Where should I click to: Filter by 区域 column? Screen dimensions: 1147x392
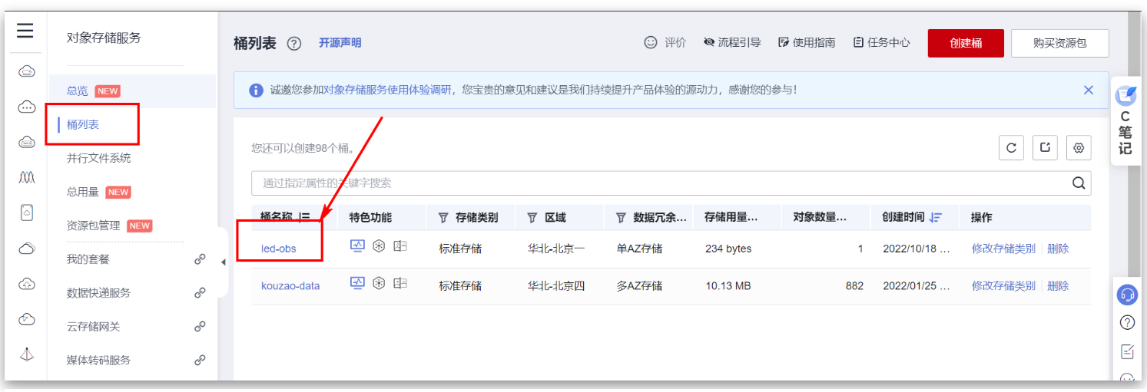coord(532,218)
